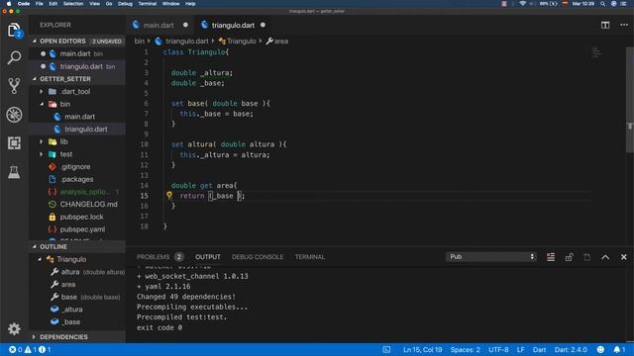Collapse the OUTLINE section
Image resolution: width=634 pixels, height=356 pixels.
(x=77, y=246)
